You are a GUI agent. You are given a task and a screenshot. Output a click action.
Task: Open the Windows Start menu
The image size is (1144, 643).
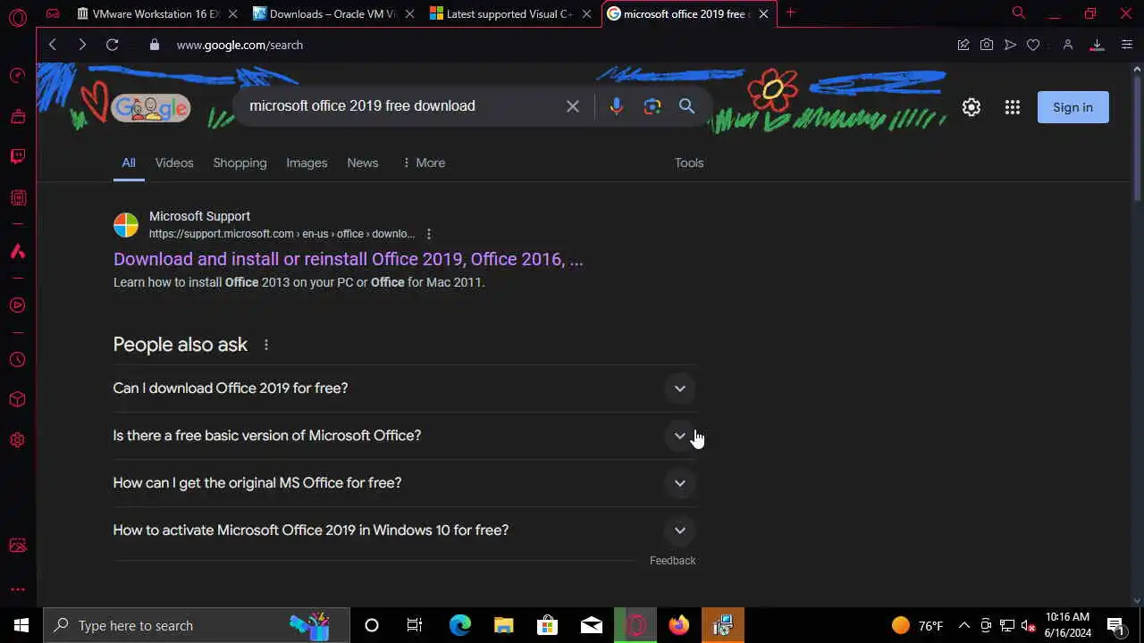coord(21,625)
